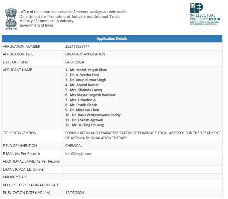Click the Ministry of Commerce & Industry text

[x=47, y=21]
